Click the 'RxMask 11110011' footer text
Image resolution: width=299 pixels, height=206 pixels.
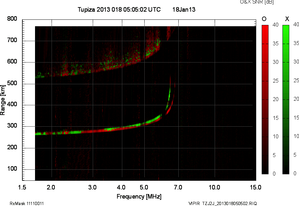pyautogui.click(x=27, y=203)
